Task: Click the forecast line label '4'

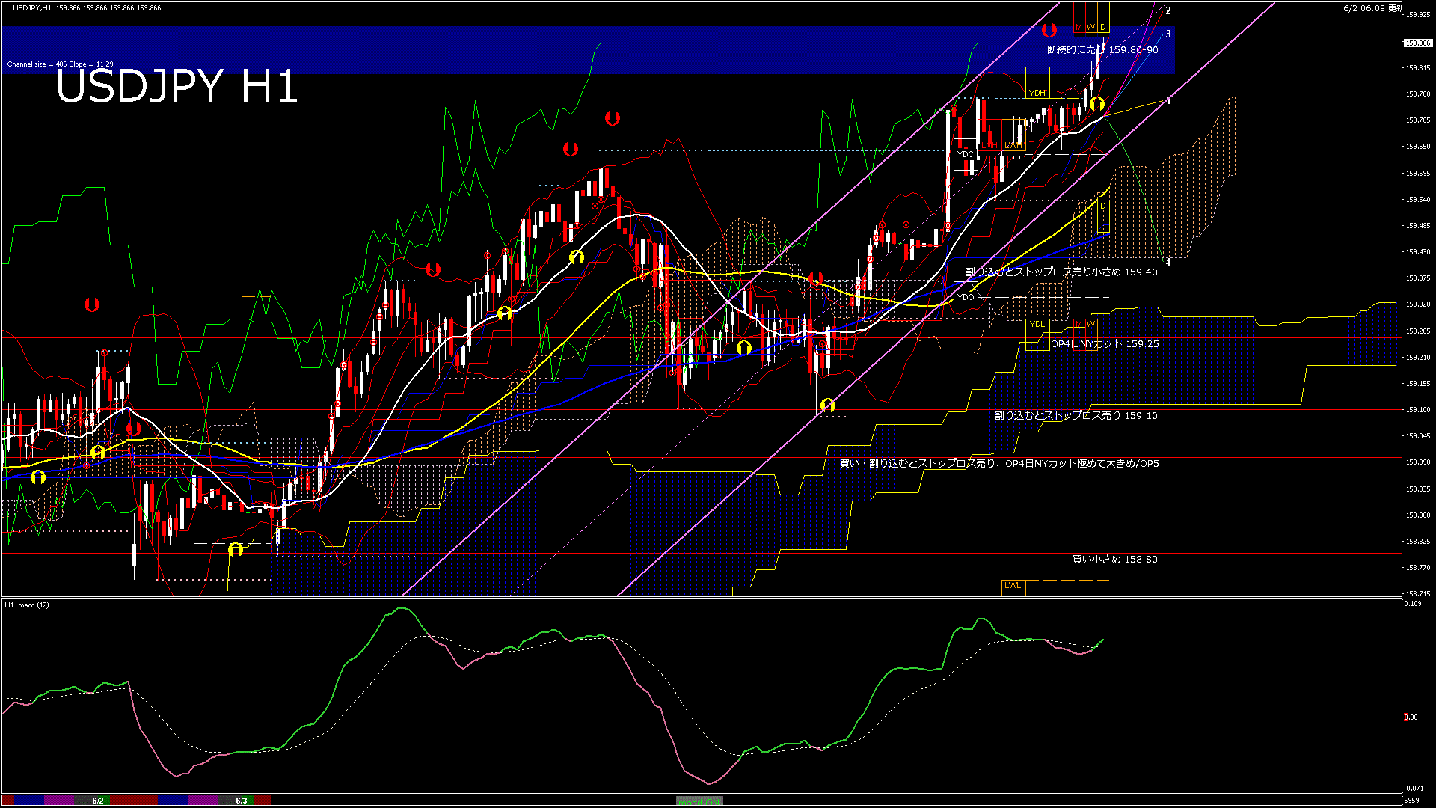Action: click(x=1168, y=262)
